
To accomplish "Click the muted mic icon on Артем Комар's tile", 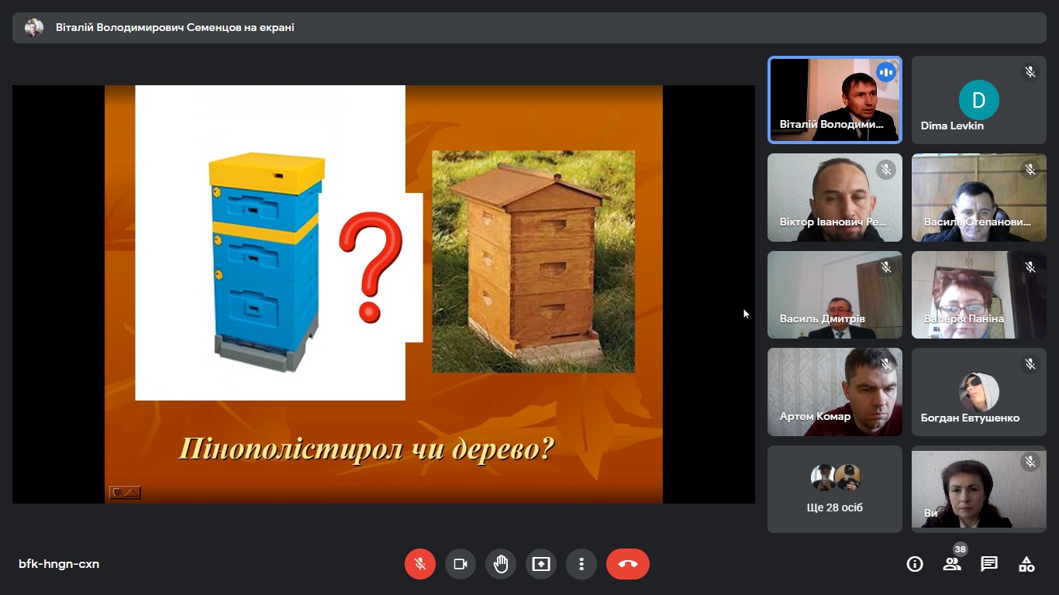I will [886, 363].
